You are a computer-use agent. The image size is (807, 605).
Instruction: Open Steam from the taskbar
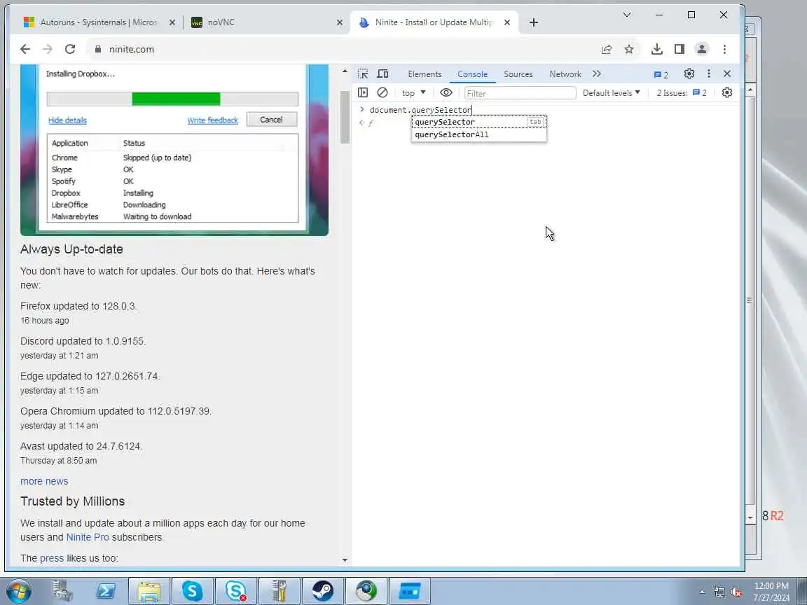tap(323, 590)
